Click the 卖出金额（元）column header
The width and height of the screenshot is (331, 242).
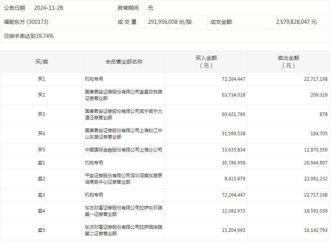tap(289, 62)
